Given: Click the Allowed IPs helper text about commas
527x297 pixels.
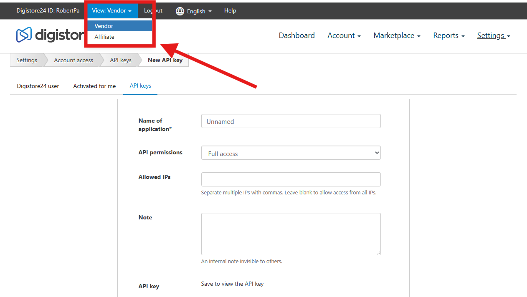Looking at the screenshot, I should pos(289,193).
